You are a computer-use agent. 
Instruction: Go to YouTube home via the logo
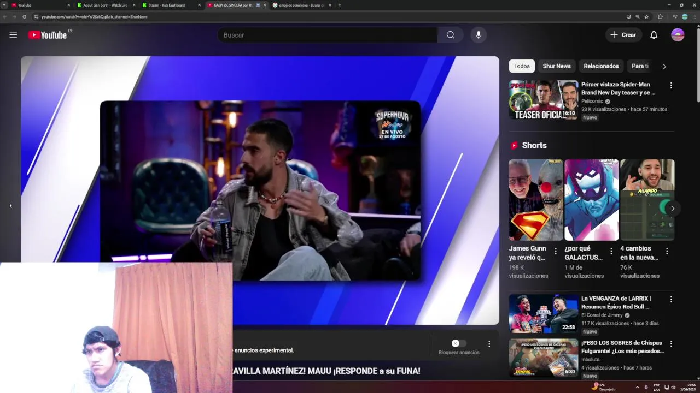(x=47, y=35)
